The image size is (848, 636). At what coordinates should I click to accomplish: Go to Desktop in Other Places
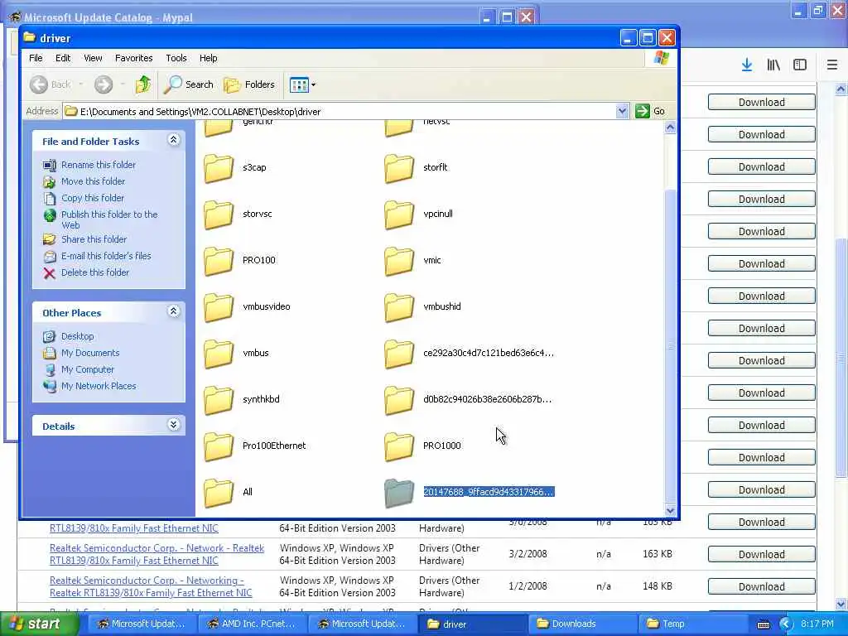tap(77, 336)
